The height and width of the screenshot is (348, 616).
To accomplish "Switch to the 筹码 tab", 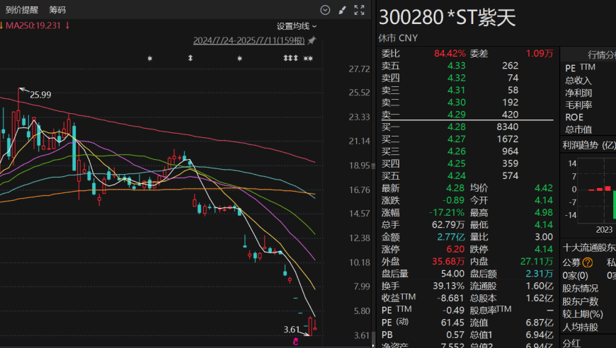I will point(57,10).
